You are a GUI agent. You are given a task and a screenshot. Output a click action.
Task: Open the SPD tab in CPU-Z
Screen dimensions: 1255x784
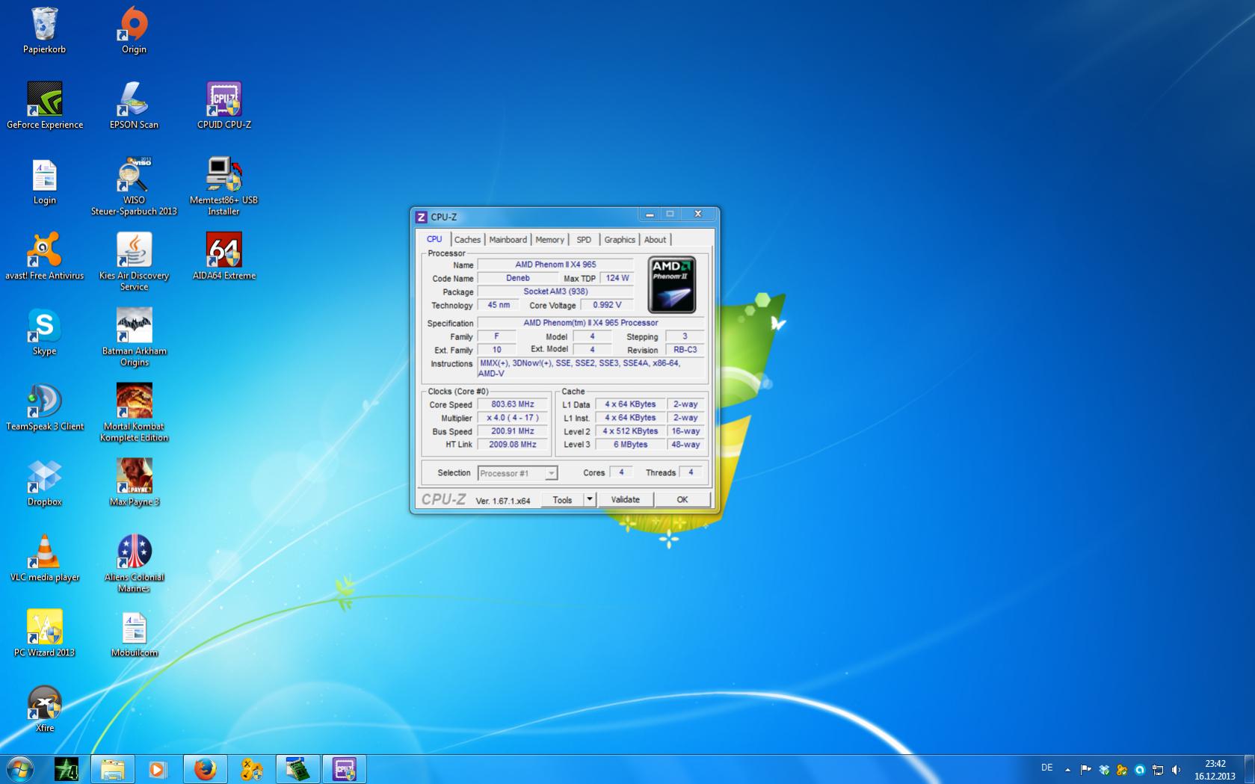(x=584, y=240)
